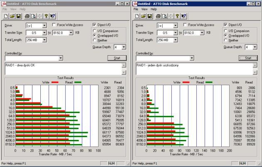
Task: Click Print icon in left window
Action: [27, 16]
